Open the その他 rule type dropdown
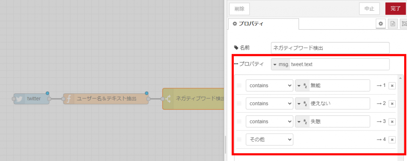407x161 pixels. click(269, 139)
